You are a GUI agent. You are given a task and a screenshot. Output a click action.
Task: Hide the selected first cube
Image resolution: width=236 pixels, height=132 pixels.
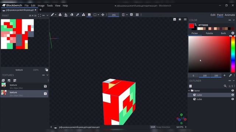pyautogui.click(x=233, y=95)
